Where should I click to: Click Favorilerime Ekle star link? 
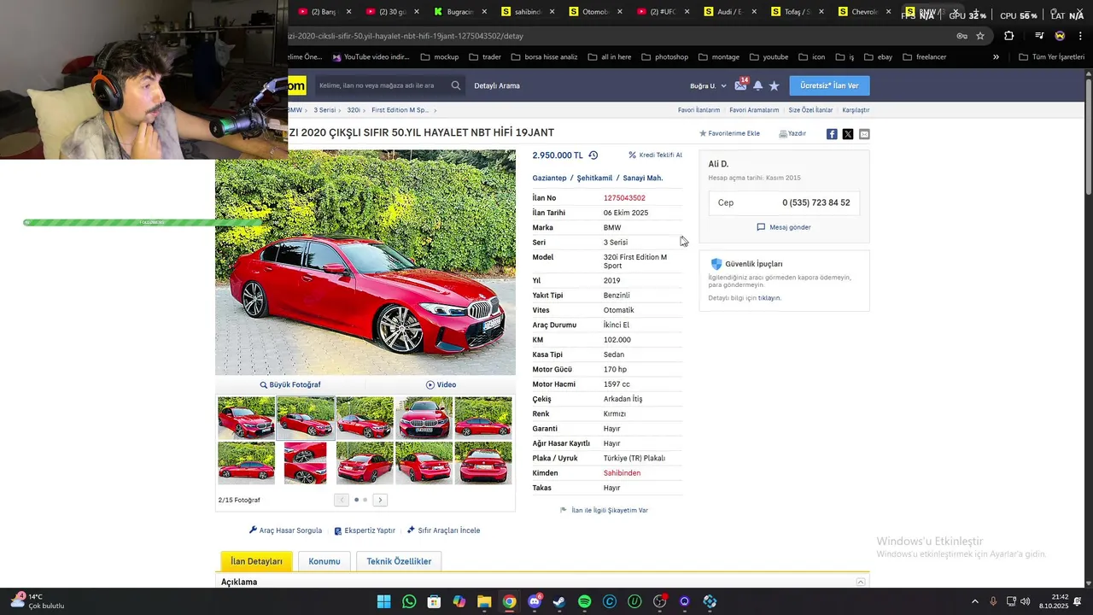tap(729, 134)
